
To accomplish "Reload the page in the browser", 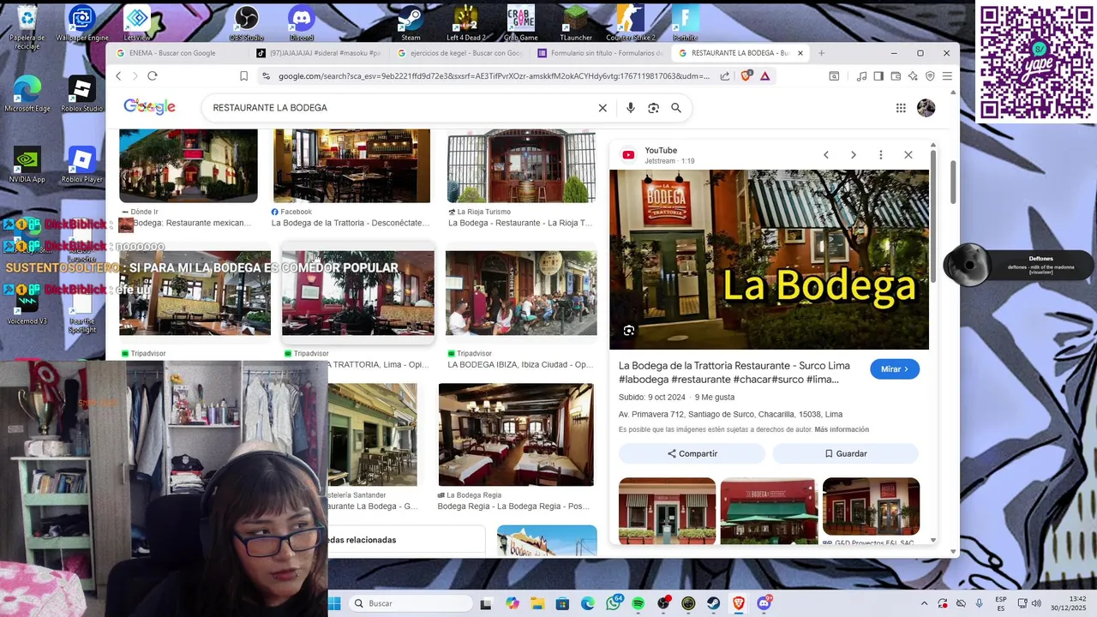I will coord(153,76).
